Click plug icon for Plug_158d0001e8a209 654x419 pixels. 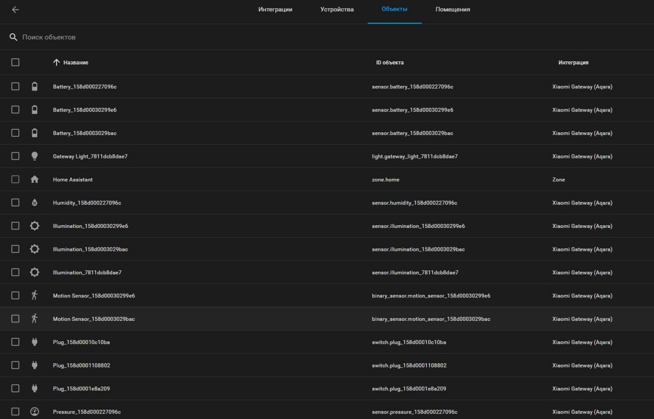[34, 388]
